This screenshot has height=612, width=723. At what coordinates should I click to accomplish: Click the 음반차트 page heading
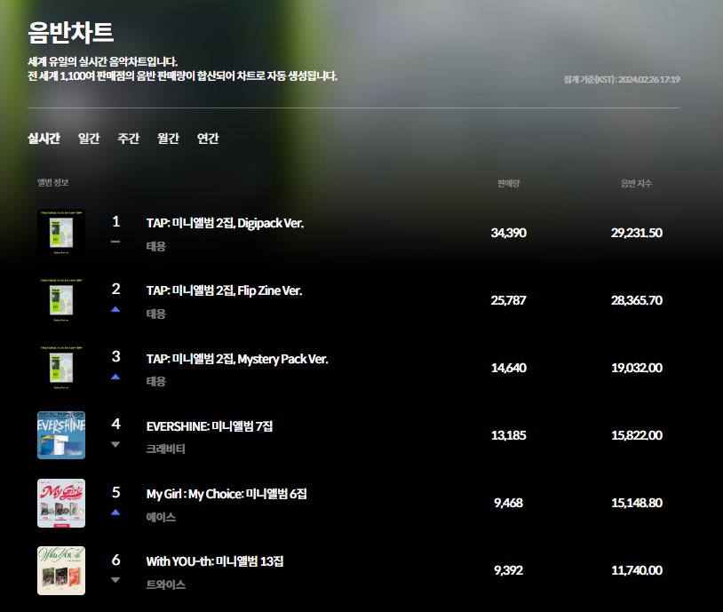tap(70, 32)
